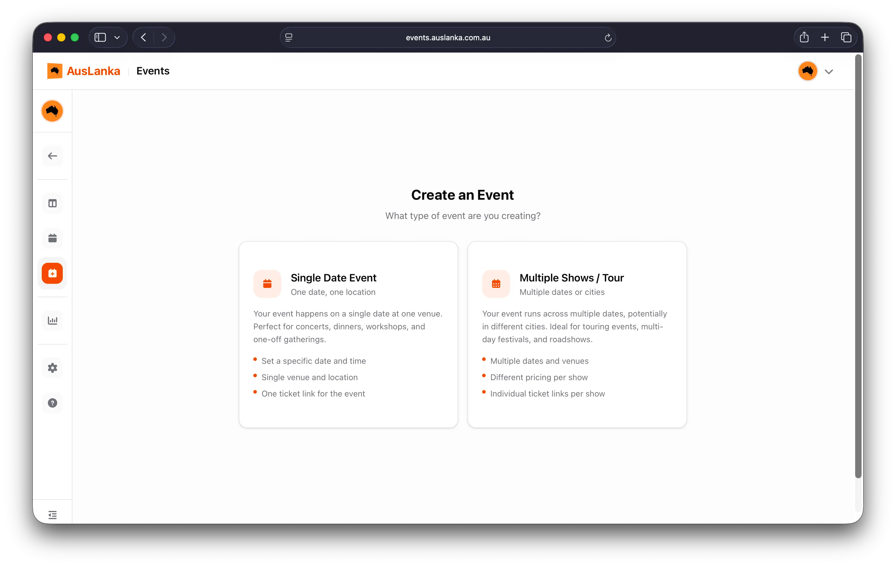Click the page vertical scrollbar

(x=858, y=266)
